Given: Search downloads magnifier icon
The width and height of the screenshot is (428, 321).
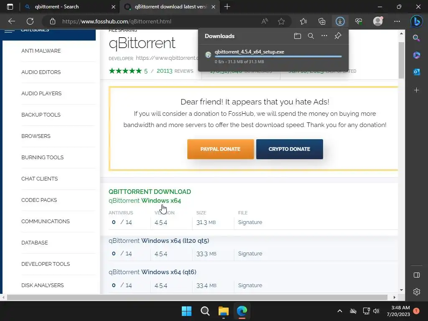Looking at the screenshot, I should coord(311,36).
